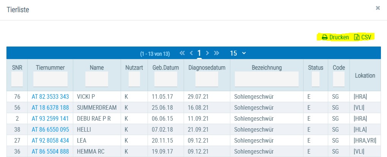Screen dimensions: 387x157
Task: Click the Geb.Datum filter field
Action: point(166,79)
